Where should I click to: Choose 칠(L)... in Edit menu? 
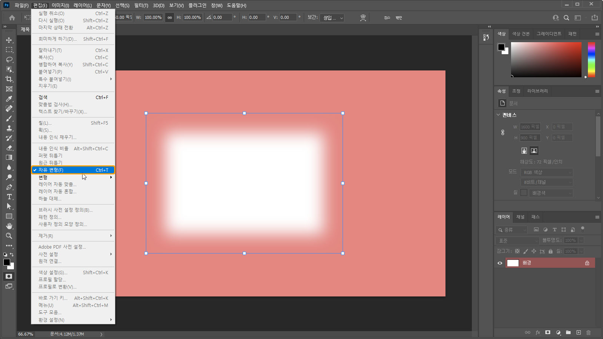pos(73,123)
